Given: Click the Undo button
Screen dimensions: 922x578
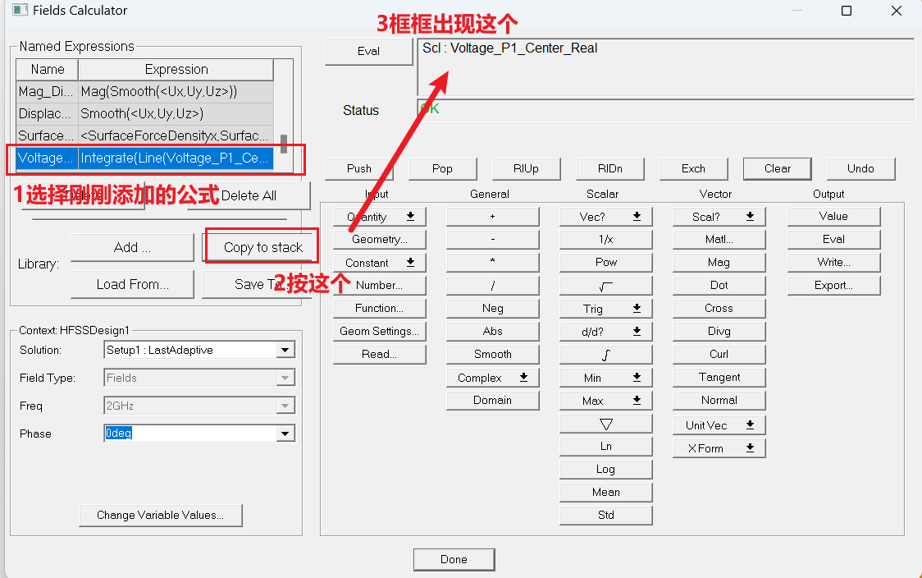Looking at the screenshot, I should pyautogui.click(x=860, y=168).
